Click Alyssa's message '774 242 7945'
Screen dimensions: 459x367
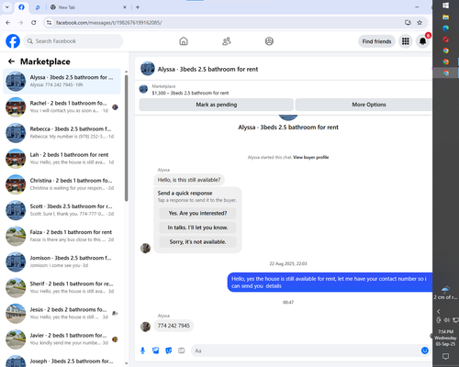174,326
